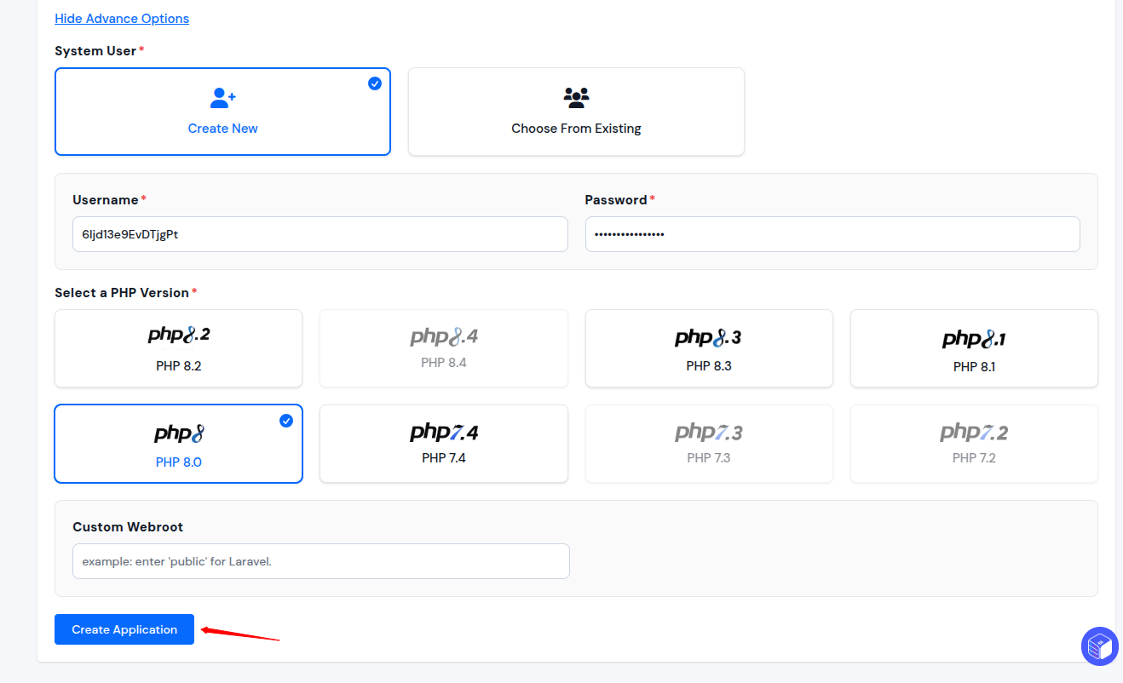The width and height of the screenshot is (1123, 683).
Task: Click the 'Username' field label
Action: [106, 200]
